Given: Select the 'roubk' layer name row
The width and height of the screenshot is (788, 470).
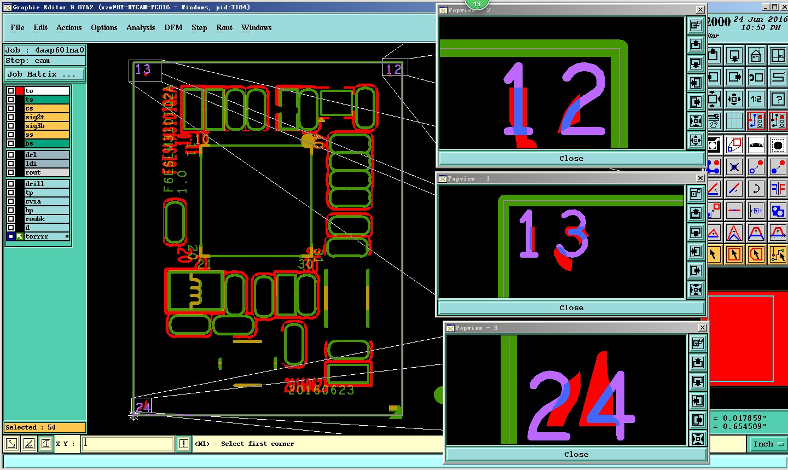Looking at the screenshot, I should tap(47, 219).
